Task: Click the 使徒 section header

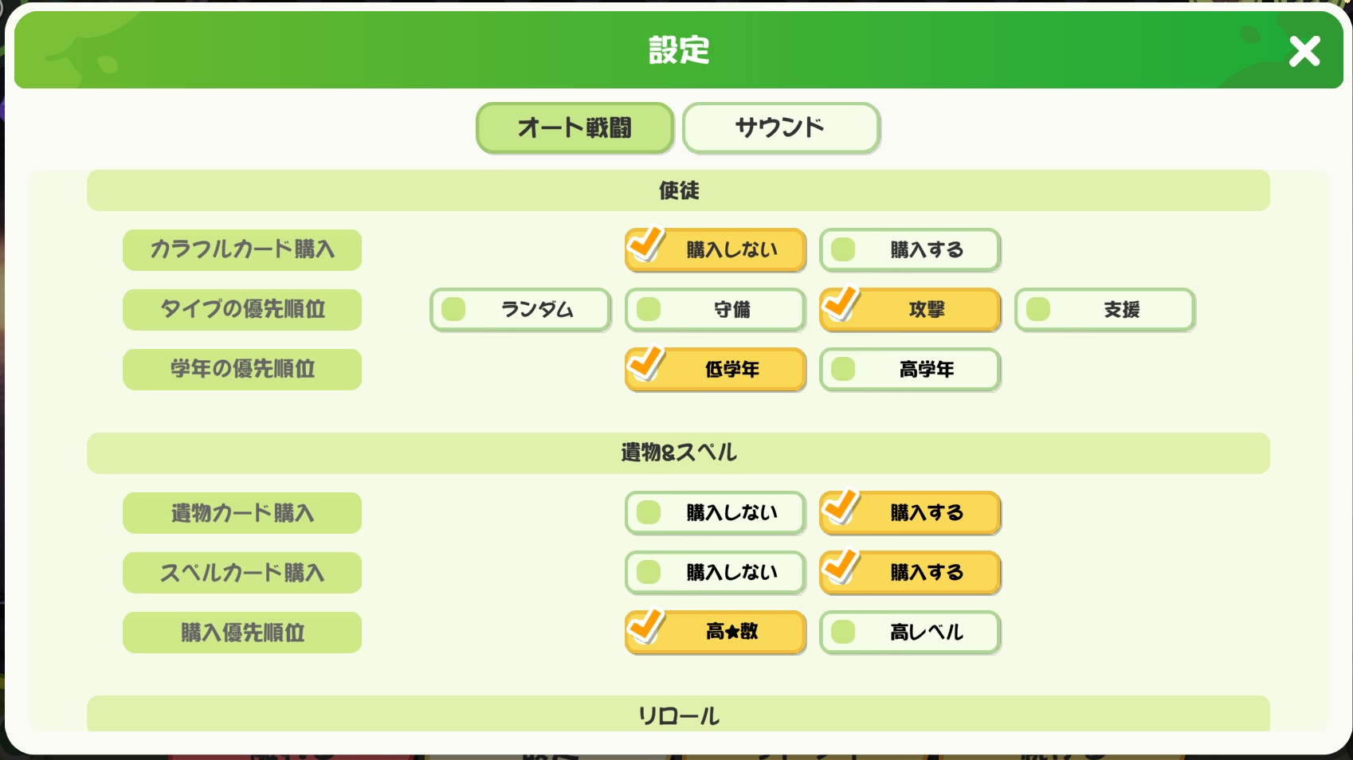Action: click(x=678, y=190)
